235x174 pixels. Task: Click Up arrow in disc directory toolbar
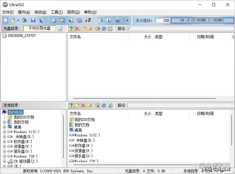[71, 28]
